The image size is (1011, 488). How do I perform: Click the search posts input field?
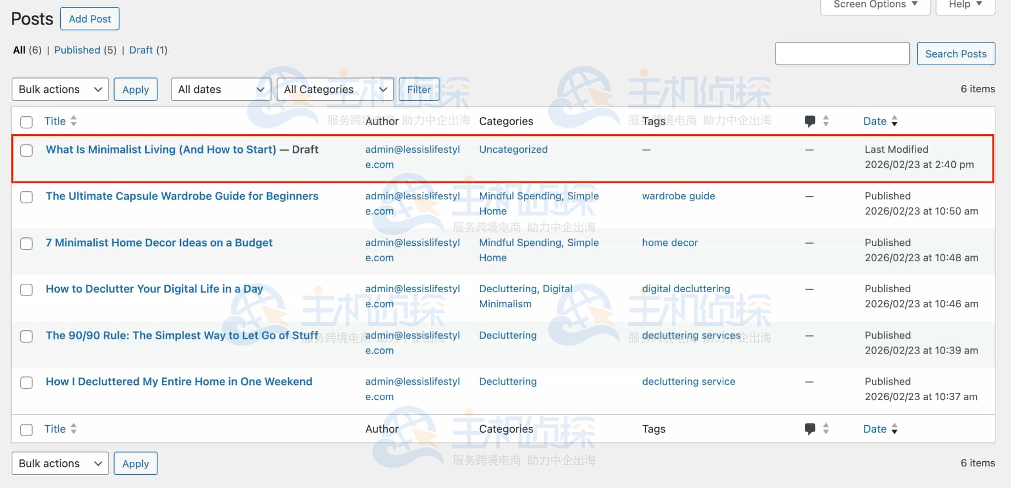tap(842, 54)
